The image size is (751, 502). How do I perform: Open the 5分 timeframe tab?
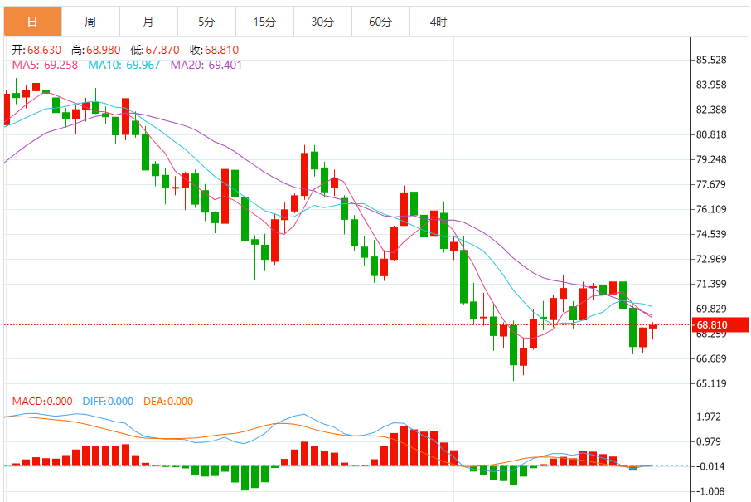pos(206,21)
